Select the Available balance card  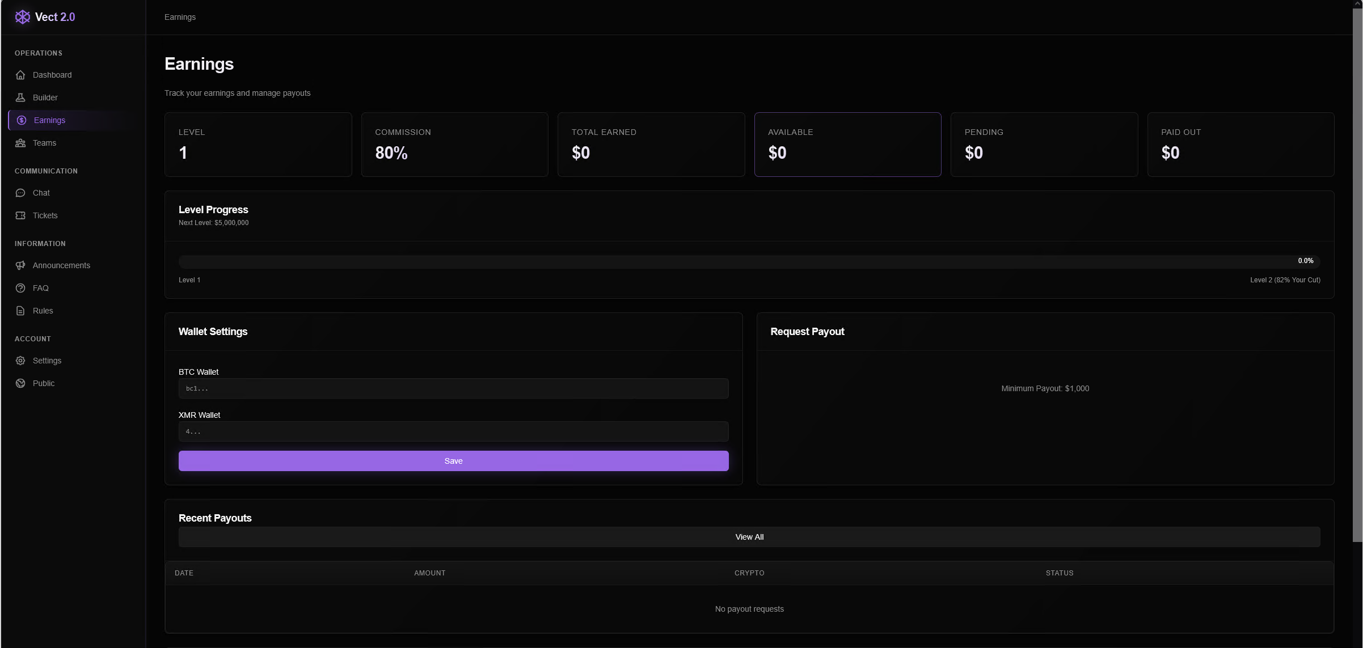847,145
